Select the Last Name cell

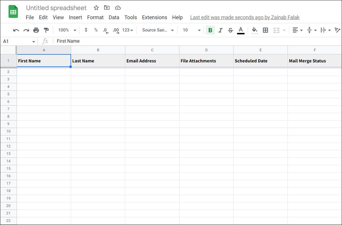click(98, 61)
